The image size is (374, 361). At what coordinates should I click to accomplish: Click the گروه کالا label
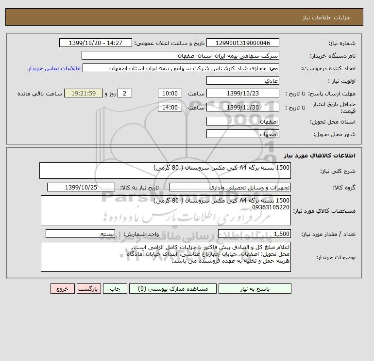(344, 188)
